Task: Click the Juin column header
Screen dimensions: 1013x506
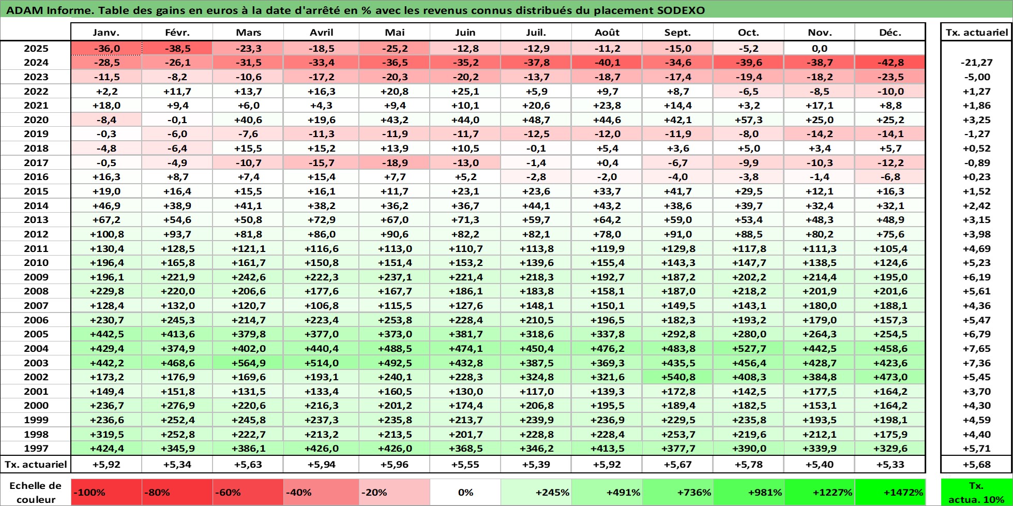Action: pyautogui.click(x=465, y=32)
